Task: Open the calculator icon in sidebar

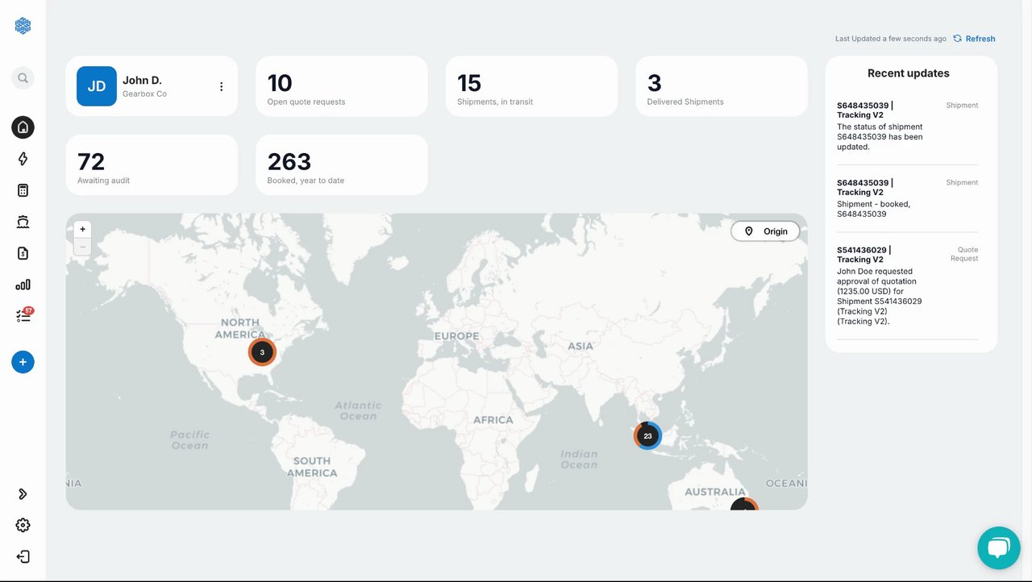Action: coord(23,190)
